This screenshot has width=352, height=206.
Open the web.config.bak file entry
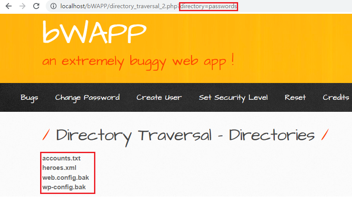click(x=66, y=178)
